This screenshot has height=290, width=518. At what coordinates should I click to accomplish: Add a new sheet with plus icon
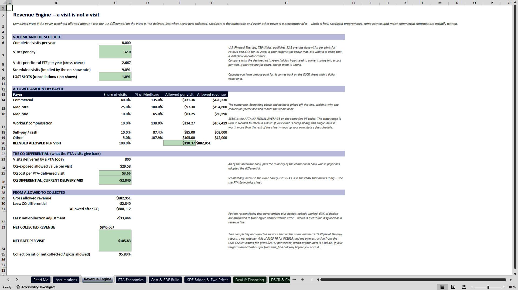(x=303, y=280)
